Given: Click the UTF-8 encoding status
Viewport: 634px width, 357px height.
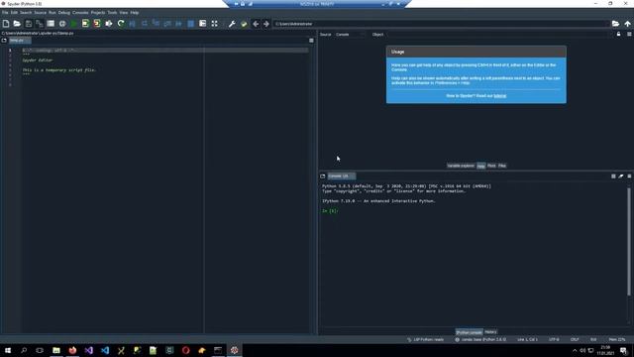Looking at the screenshot, I should (x=554, y=339).
